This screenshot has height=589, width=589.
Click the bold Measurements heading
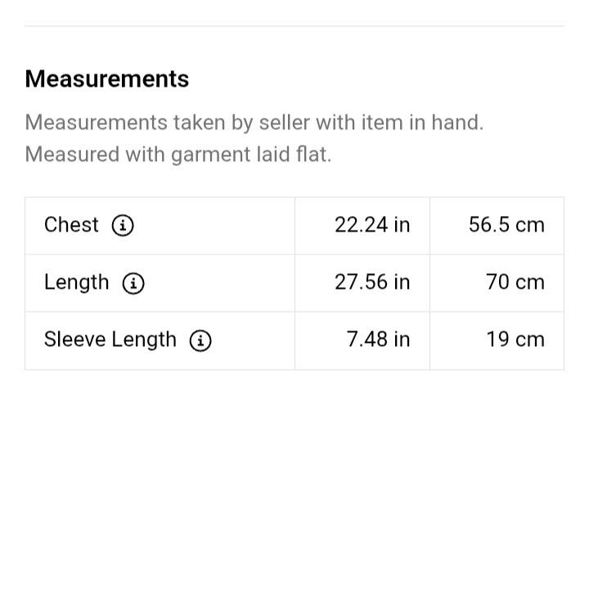(x=107, y=79)
